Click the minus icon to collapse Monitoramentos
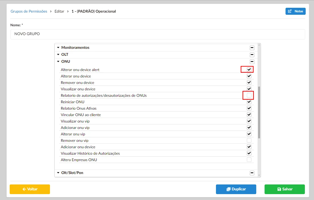The image size is (314, 200). [252, 47]
